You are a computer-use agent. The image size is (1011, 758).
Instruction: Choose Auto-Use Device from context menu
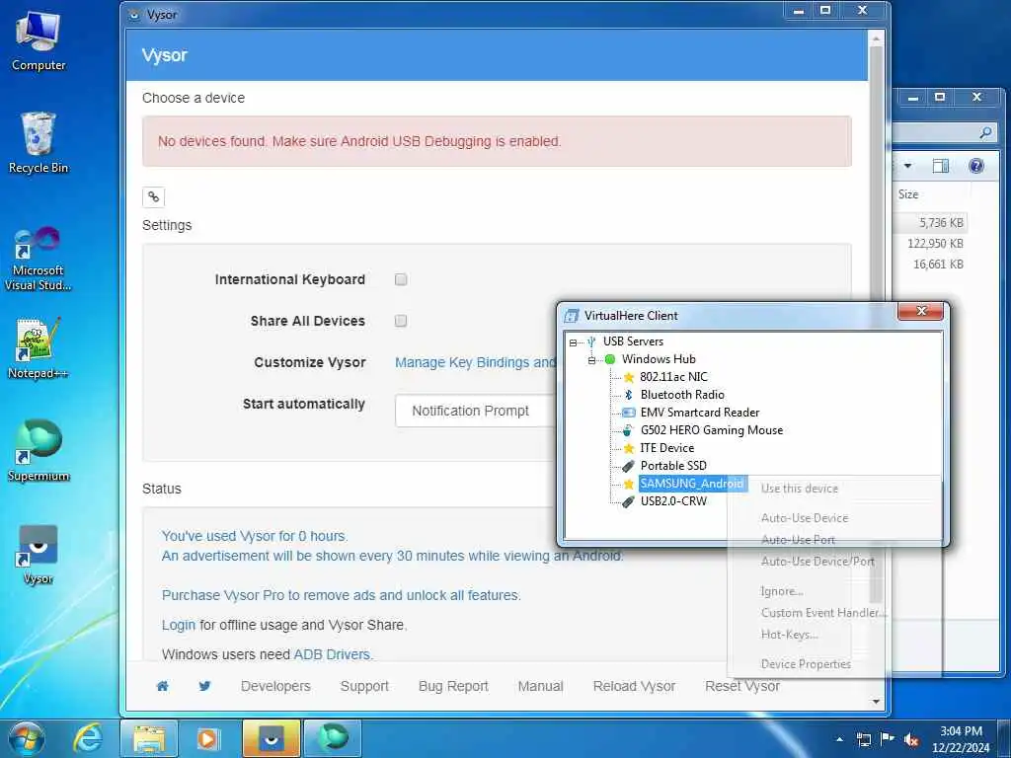(805, 518)
